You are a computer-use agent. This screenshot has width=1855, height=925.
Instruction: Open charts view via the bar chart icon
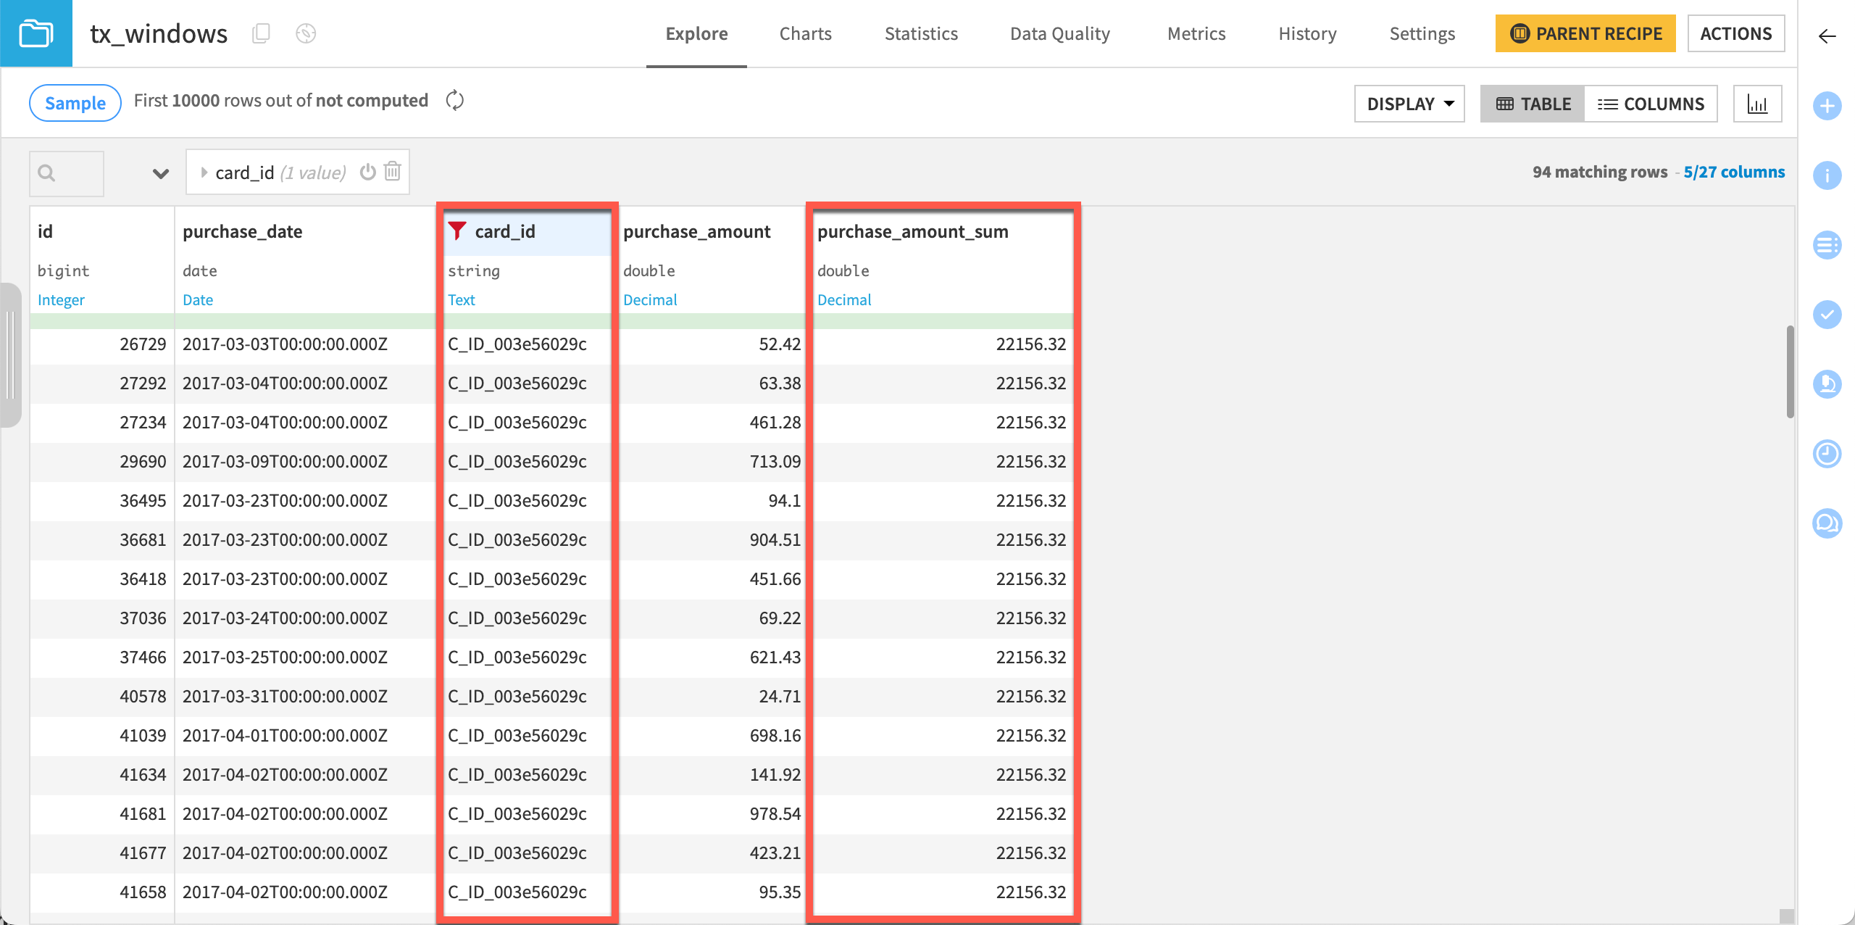point(1758,103)
